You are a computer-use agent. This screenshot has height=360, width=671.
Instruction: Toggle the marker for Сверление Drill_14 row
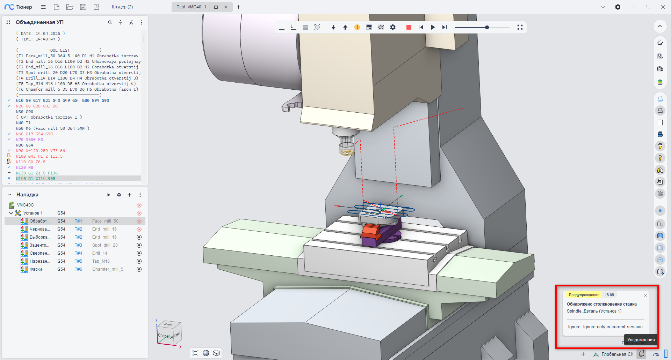(139, 253)
